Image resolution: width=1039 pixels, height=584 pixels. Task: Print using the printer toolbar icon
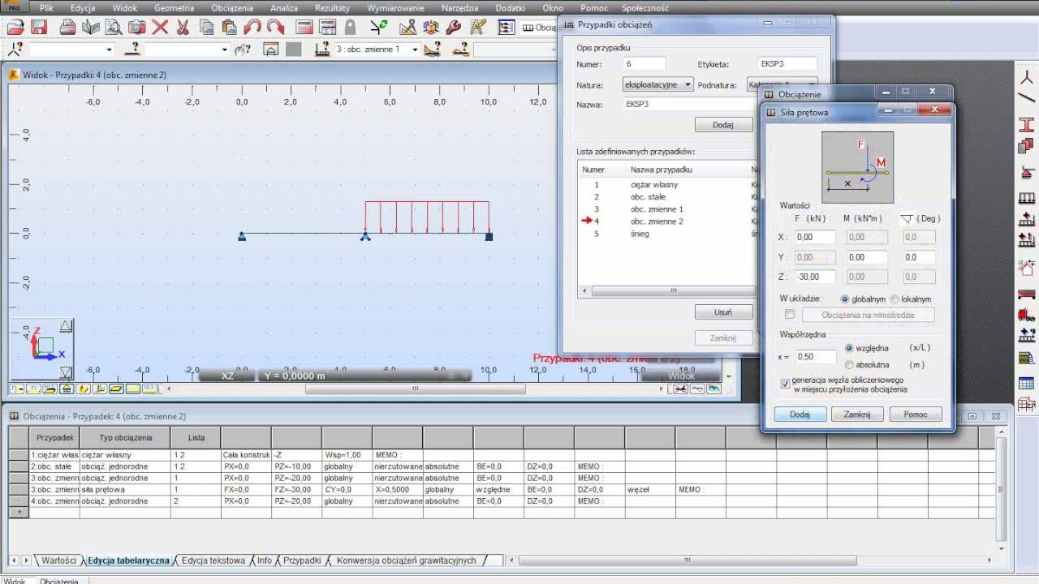coord(68,27)
